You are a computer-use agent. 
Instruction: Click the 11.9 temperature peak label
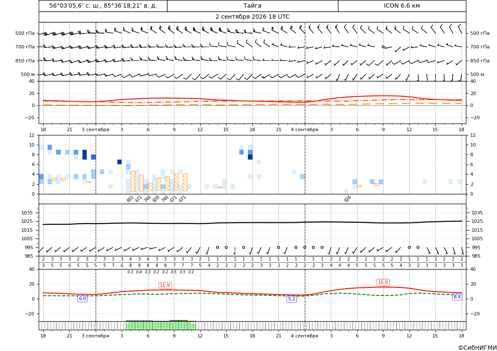165,285
